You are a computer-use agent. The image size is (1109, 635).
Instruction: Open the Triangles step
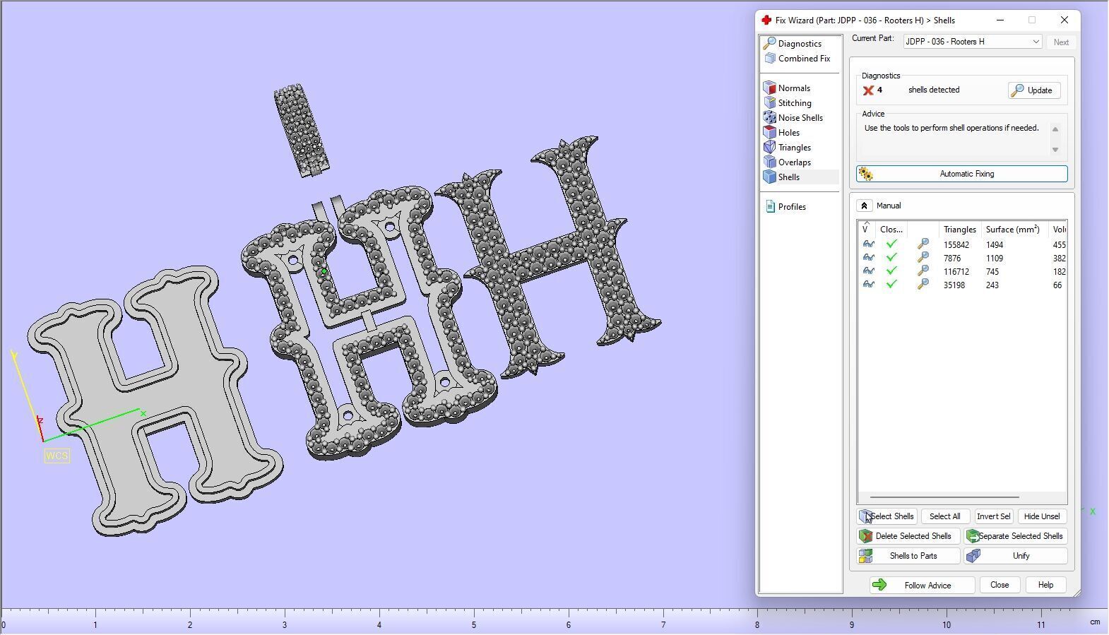click(x=795, y=148)
